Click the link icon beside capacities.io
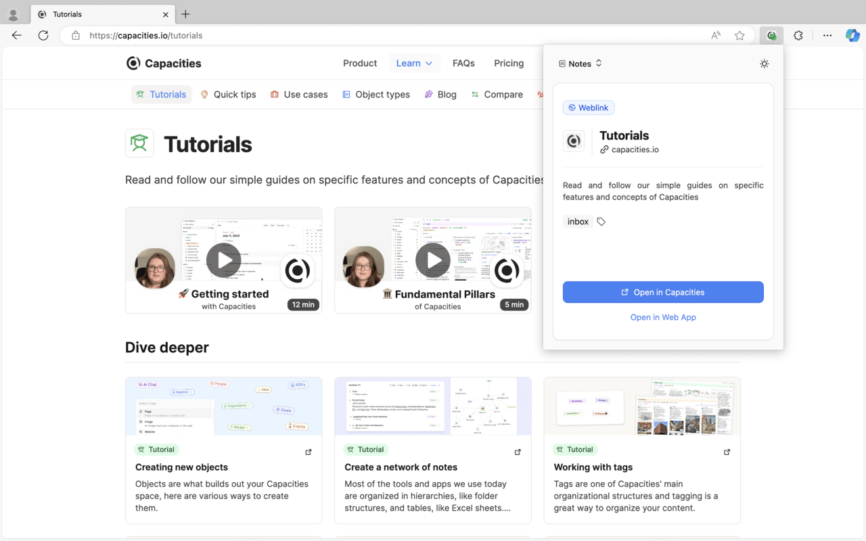The height and width of the screenshot is (541, 866). [604, 149]
